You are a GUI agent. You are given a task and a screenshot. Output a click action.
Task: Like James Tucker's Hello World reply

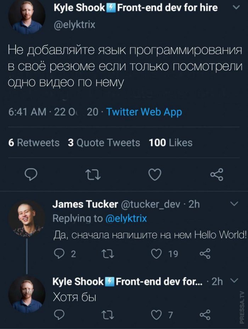[156, 253]
